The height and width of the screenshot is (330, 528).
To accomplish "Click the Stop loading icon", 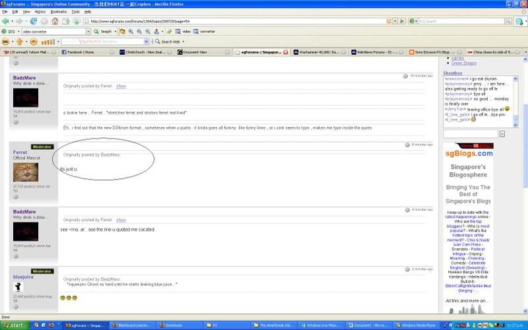I will pos(45,21).
